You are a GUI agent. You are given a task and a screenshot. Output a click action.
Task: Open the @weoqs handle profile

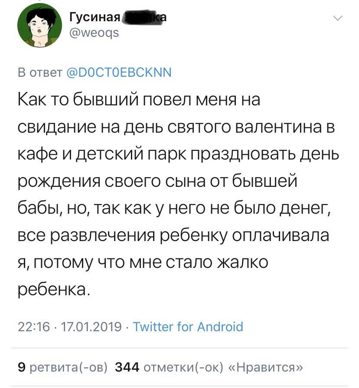coord(94,33)
